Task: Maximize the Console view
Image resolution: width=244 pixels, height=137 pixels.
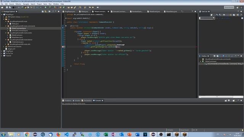Action: pos(241,100)
